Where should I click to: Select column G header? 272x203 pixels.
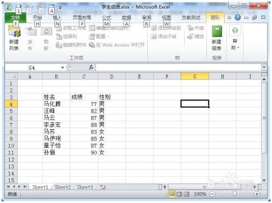coord(195,77)
